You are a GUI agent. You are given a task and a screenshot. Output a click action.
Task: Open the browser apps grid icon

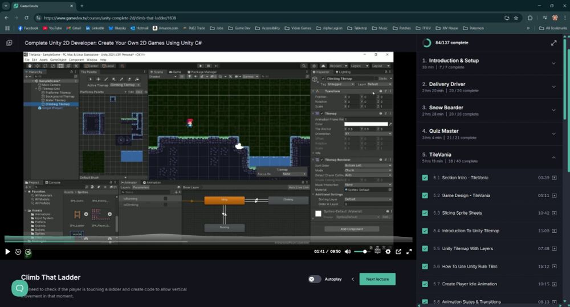click(x=7, y=28)
